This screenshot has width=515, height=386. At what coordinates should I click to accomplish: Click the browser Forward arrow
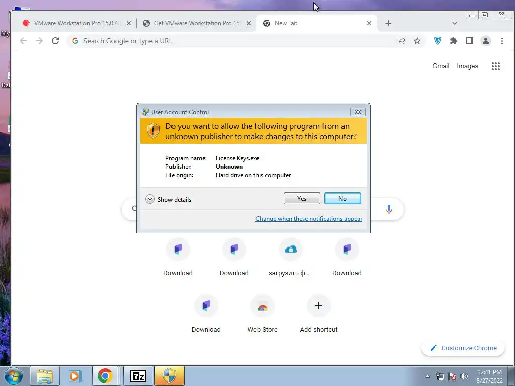click(x=39, y=41)
